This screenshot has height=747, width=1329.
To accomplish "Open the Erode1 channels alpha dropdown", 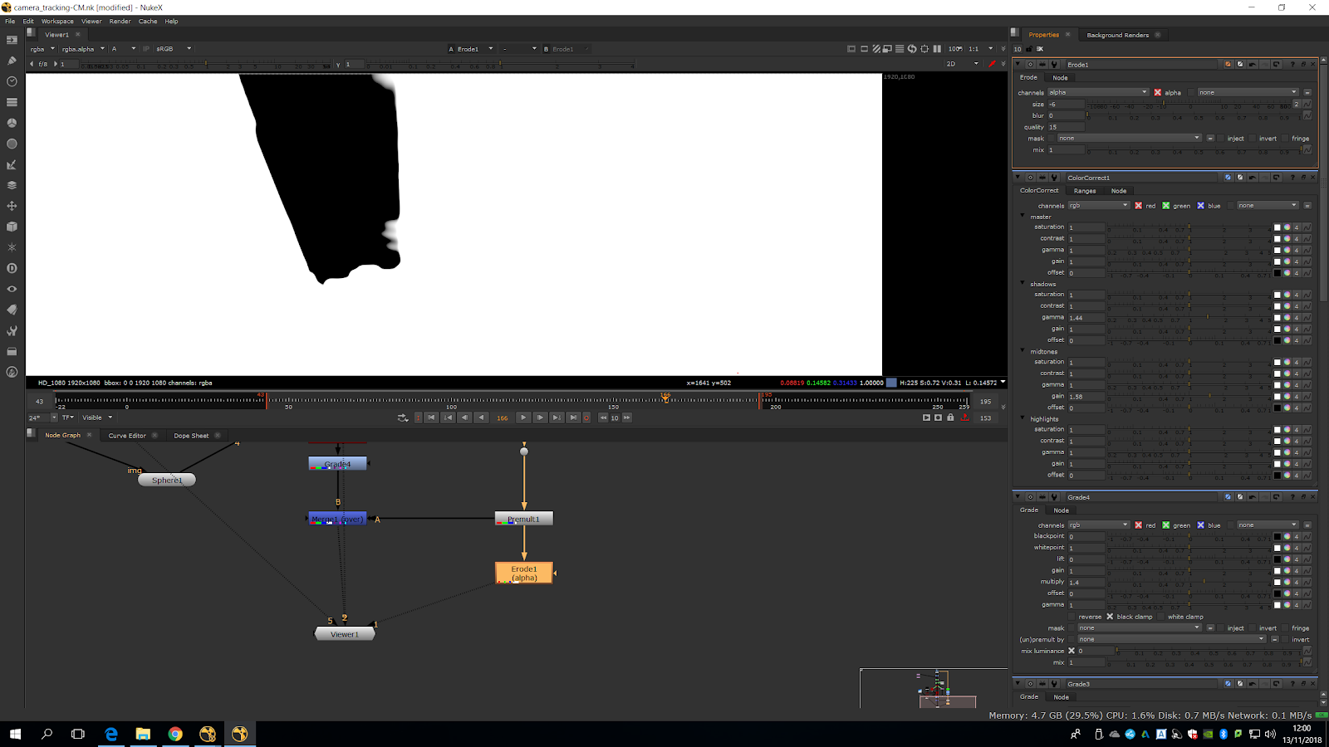I will point(1097,92).
